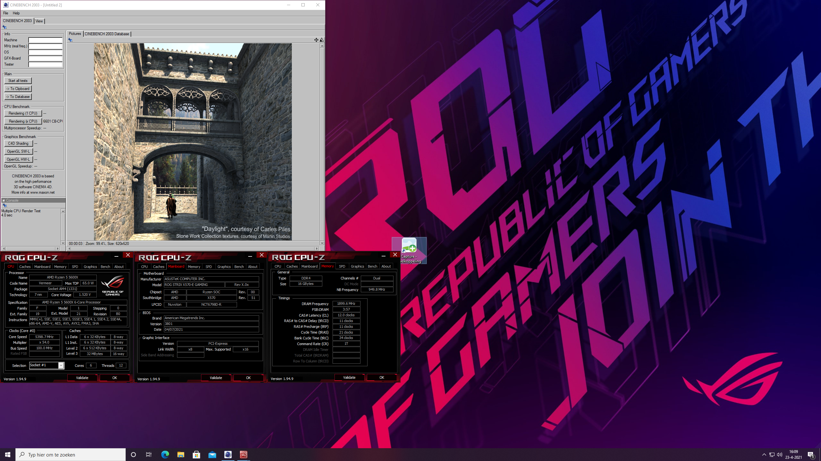Switch to ROG CPU-Z taskbar icon

(x=244, y=455)
